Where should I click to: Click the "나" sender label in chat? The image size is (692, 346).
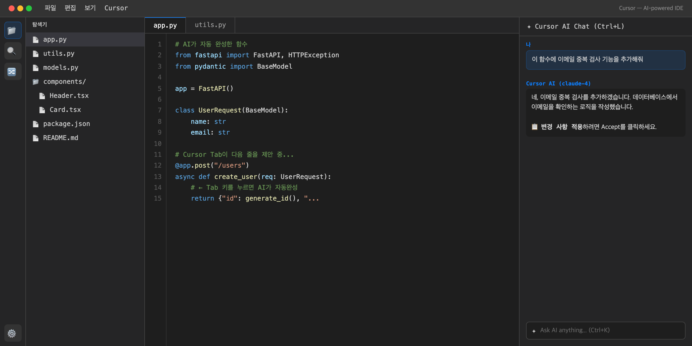coord(528,44)
